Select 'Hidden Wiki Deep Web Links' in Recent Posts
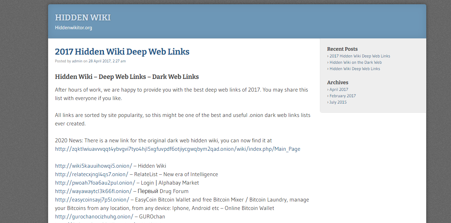451x223 pixels. tap(355, 69)
